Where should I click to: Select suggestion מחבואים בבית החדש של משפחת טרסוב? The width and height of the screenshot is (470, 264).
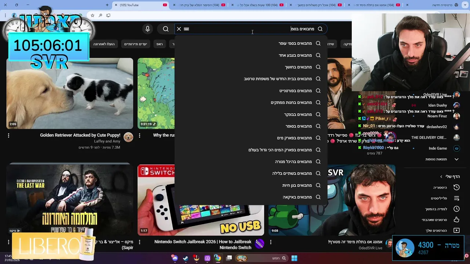coord(251,79)
